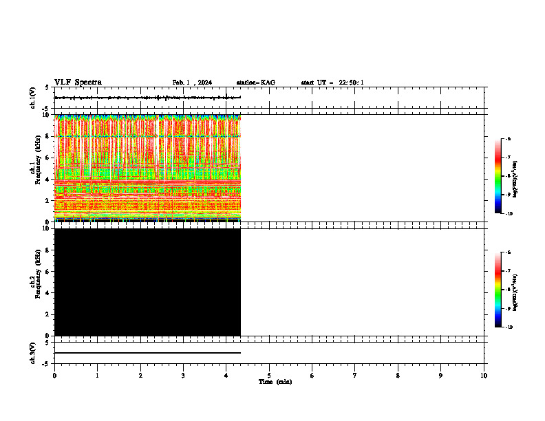Click the time axis tick label 10
Viewport: 545px width, 421px height.
tap(484, 376)
